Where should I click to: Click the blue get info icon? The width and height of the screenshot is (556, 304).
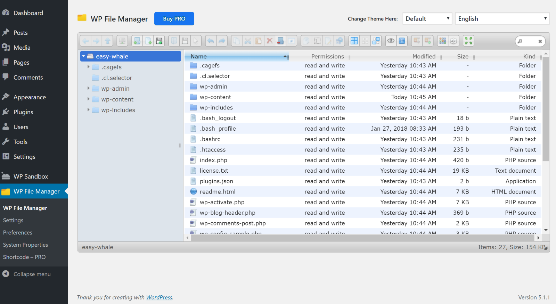pyautogui.click(x=402, y=41)
